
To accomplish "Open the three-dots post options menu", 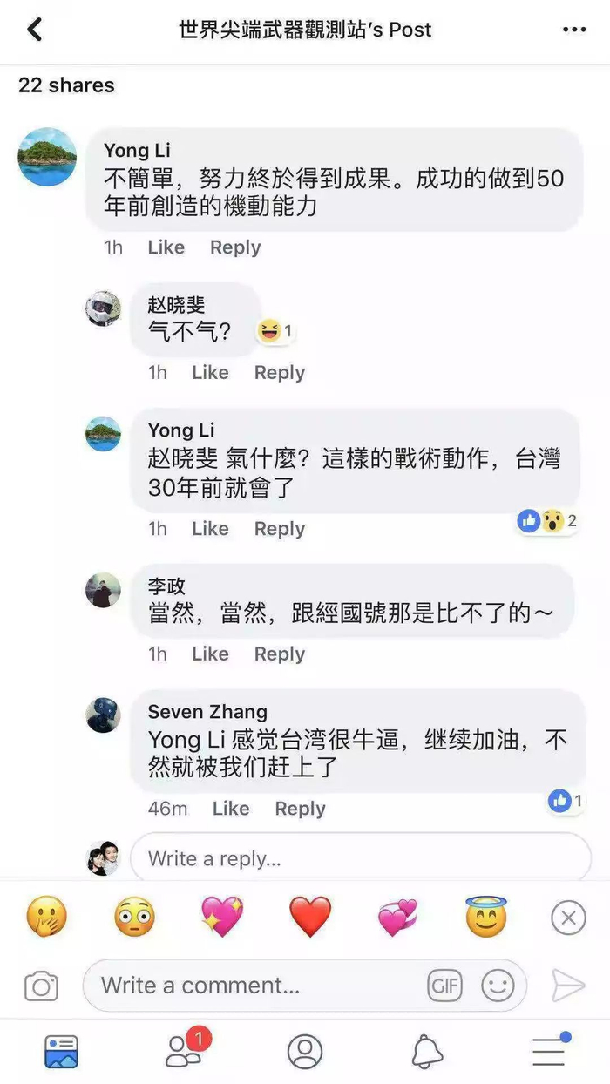I will tap(574, 30).
